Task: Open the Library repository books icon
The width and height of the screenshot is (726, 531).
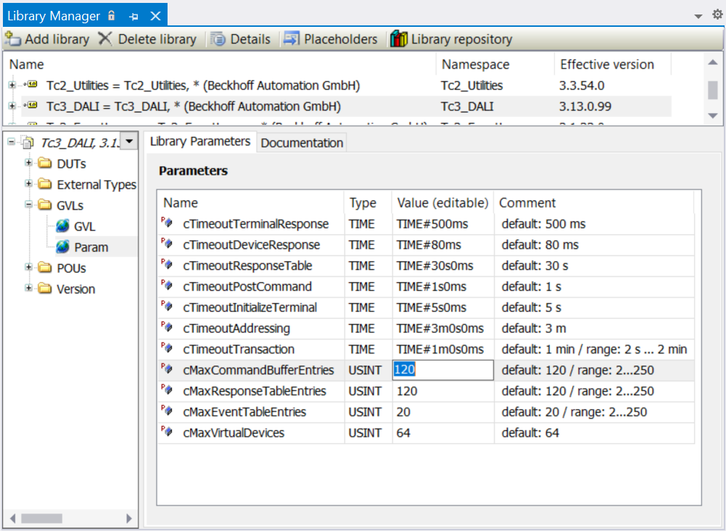Action: coord(399,39)
